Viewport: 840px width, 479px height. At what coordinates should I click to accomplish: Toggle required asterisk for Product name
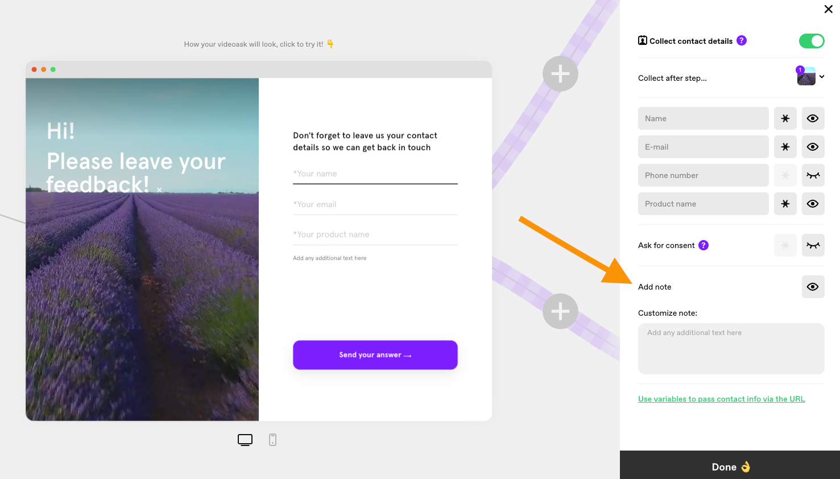tap(785, 204)
